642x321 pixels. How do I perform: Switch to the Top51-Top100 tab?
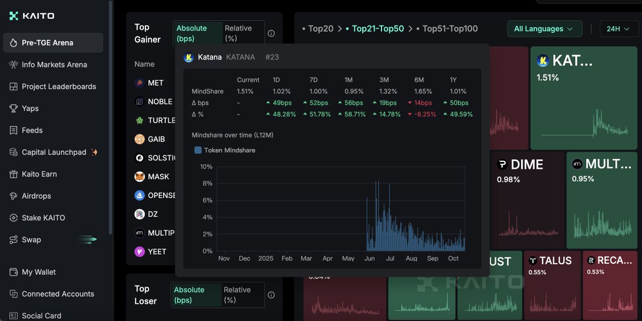[x=450, y=29]
